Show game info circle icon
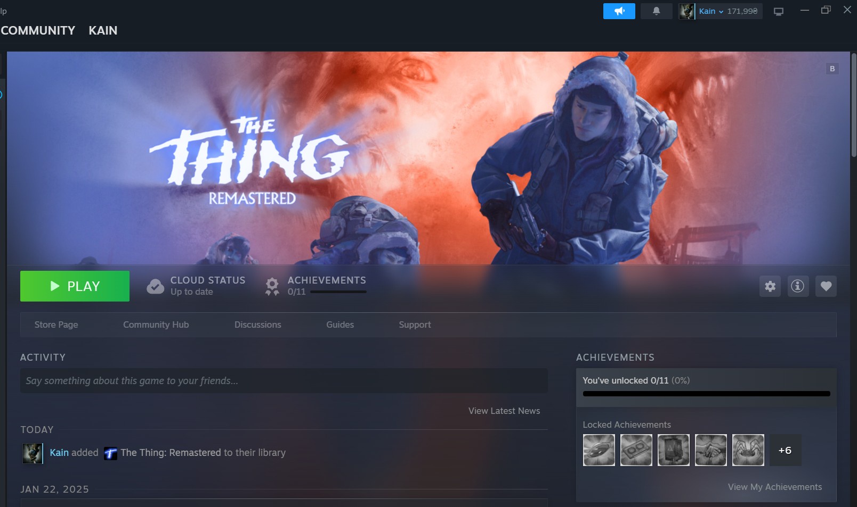Screen dimensions: 857x507 [798, 286]
